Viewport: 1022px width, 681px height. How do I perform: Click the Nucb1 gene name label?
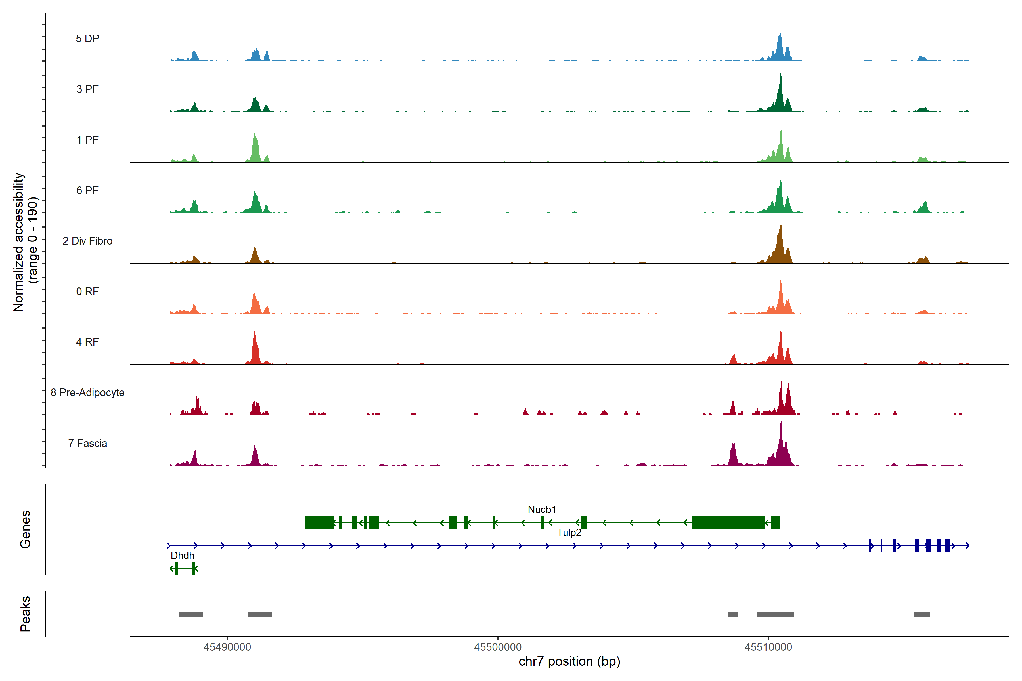click(x=542, y=509)
